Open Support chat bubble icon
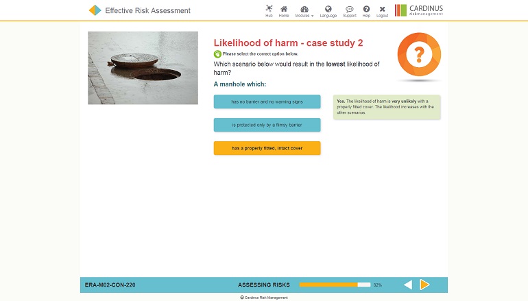 [350, 11]
